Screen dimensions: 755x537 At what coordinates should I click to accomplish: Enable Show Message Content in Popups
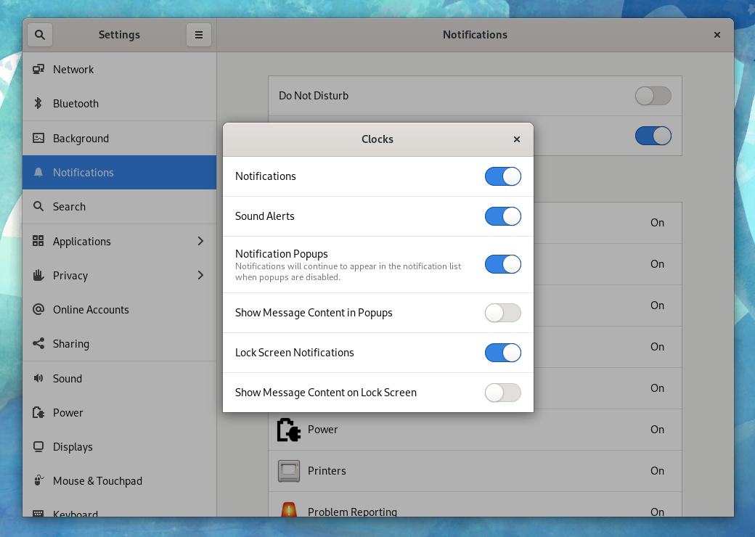pyautogui.click(x=503, y=312)
